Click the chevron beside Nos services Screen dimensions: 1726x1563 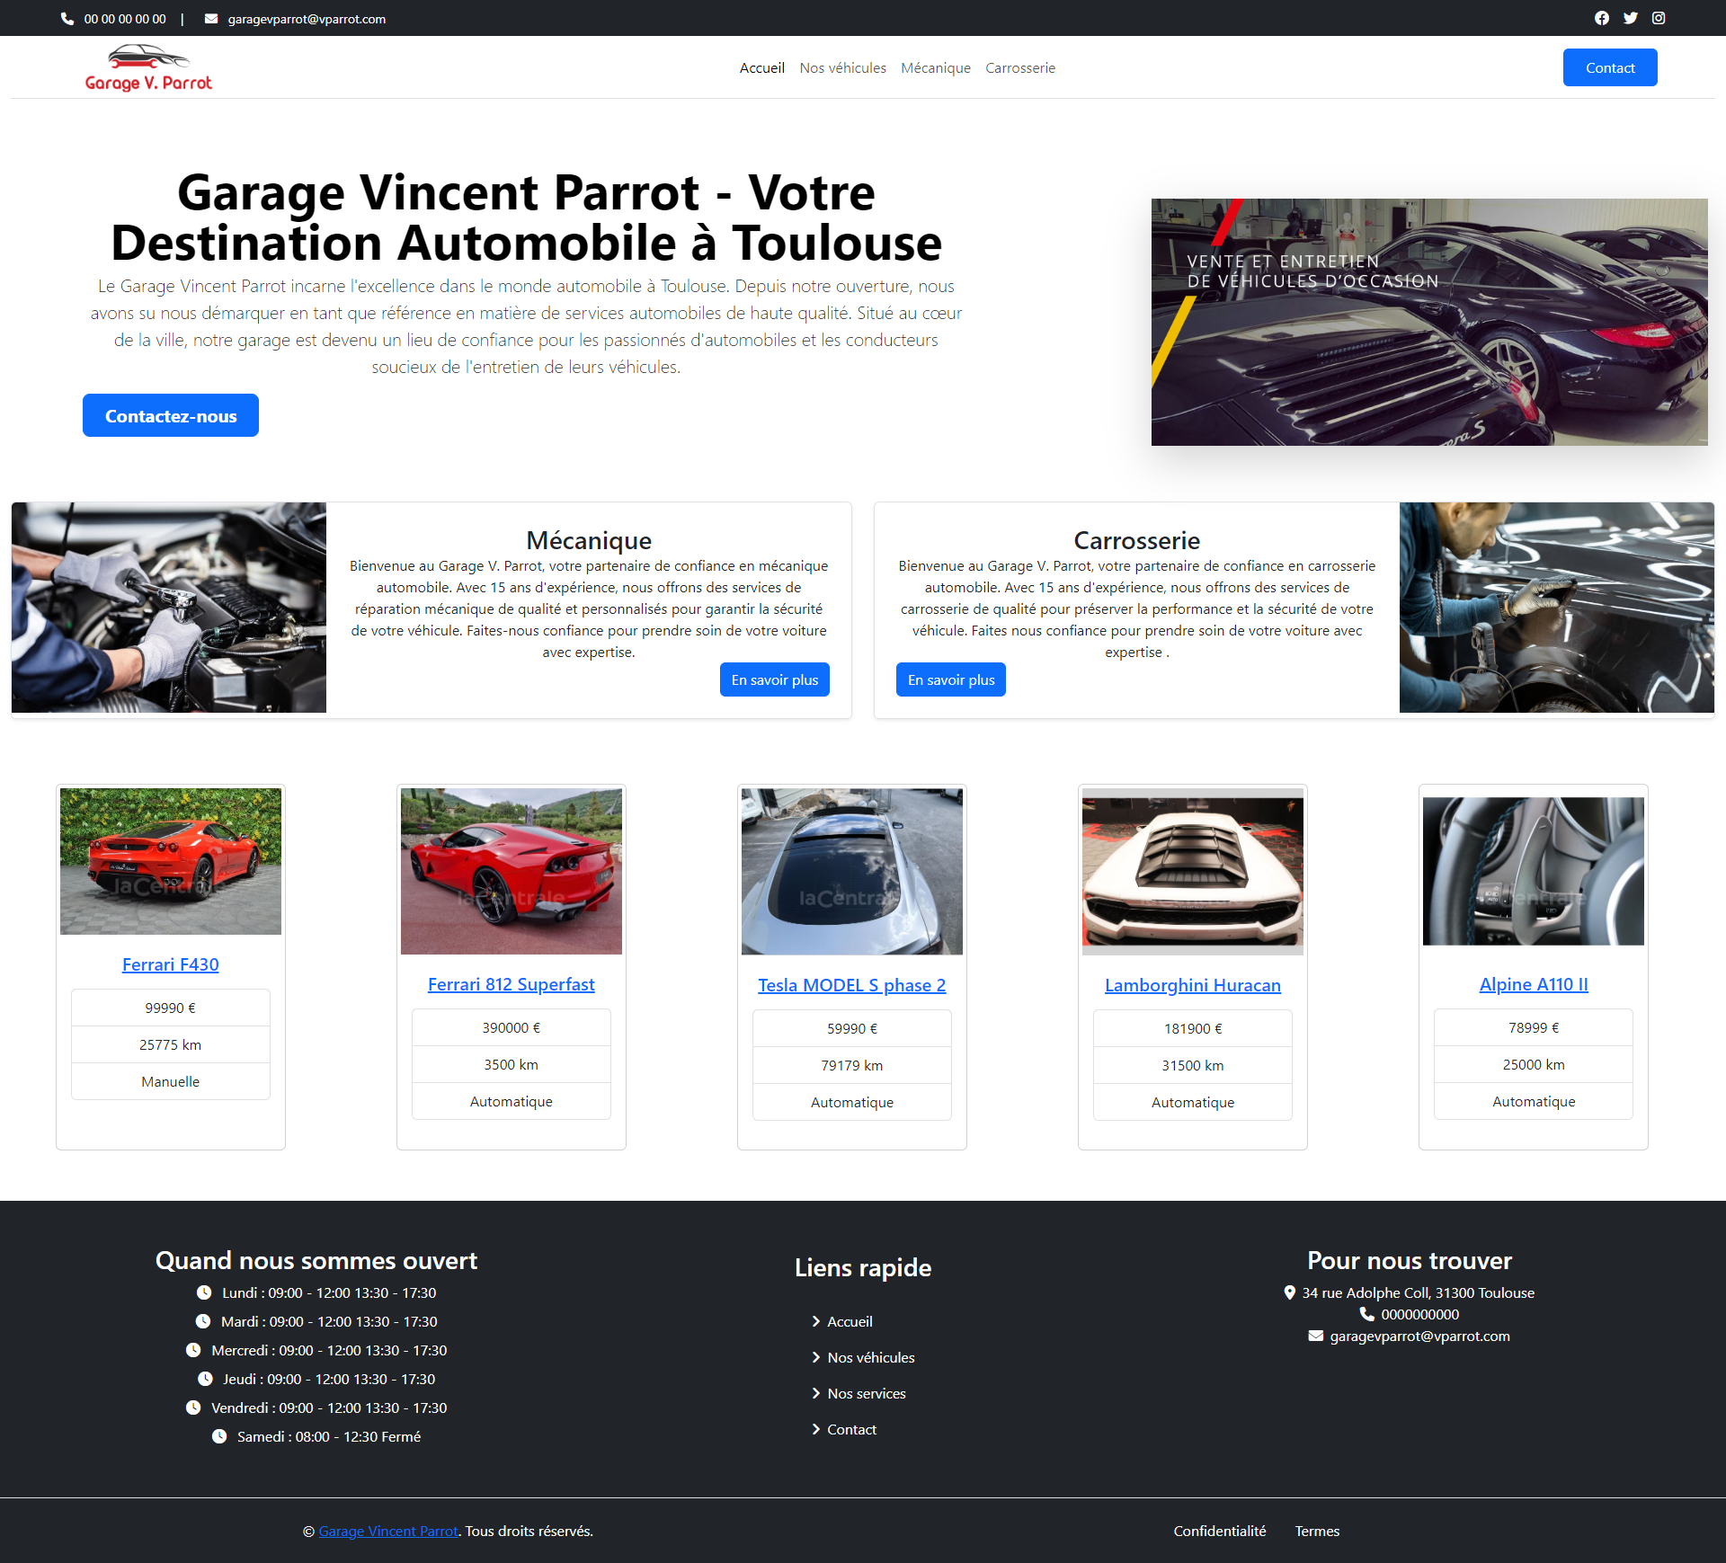point(816,1393)
